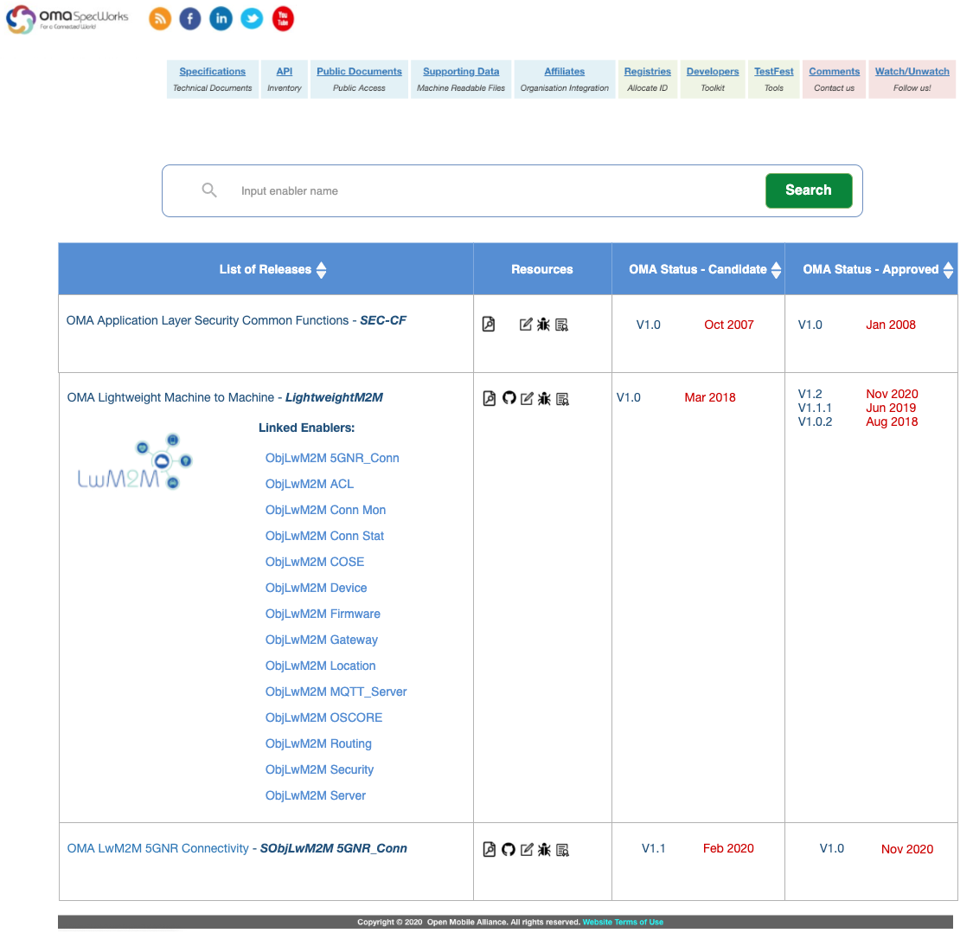
Task: Open ObjLwM2M Security linked enabler
Action: point(319,769)
